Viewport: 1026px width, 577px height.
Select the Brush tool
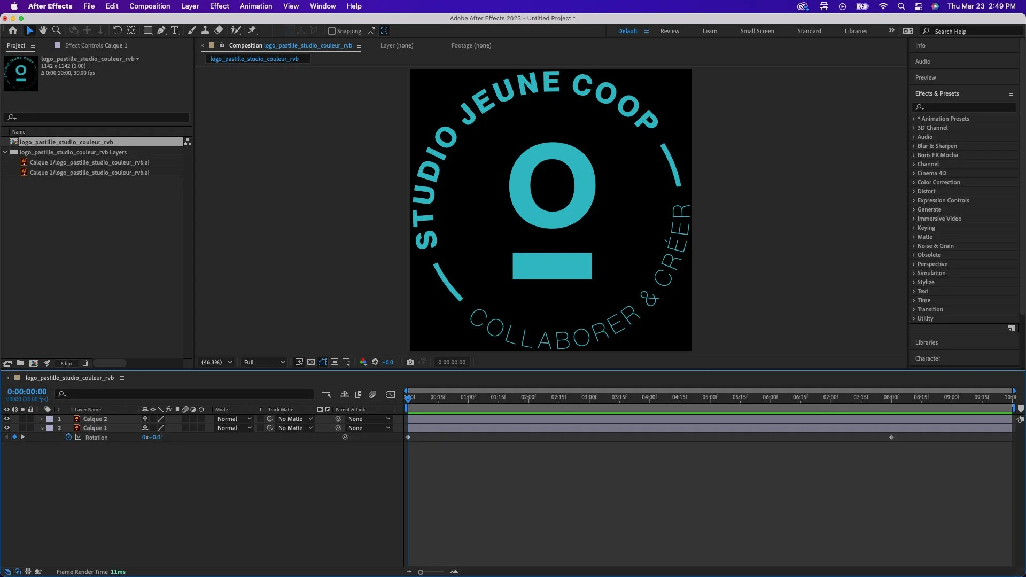coord(192,30)
